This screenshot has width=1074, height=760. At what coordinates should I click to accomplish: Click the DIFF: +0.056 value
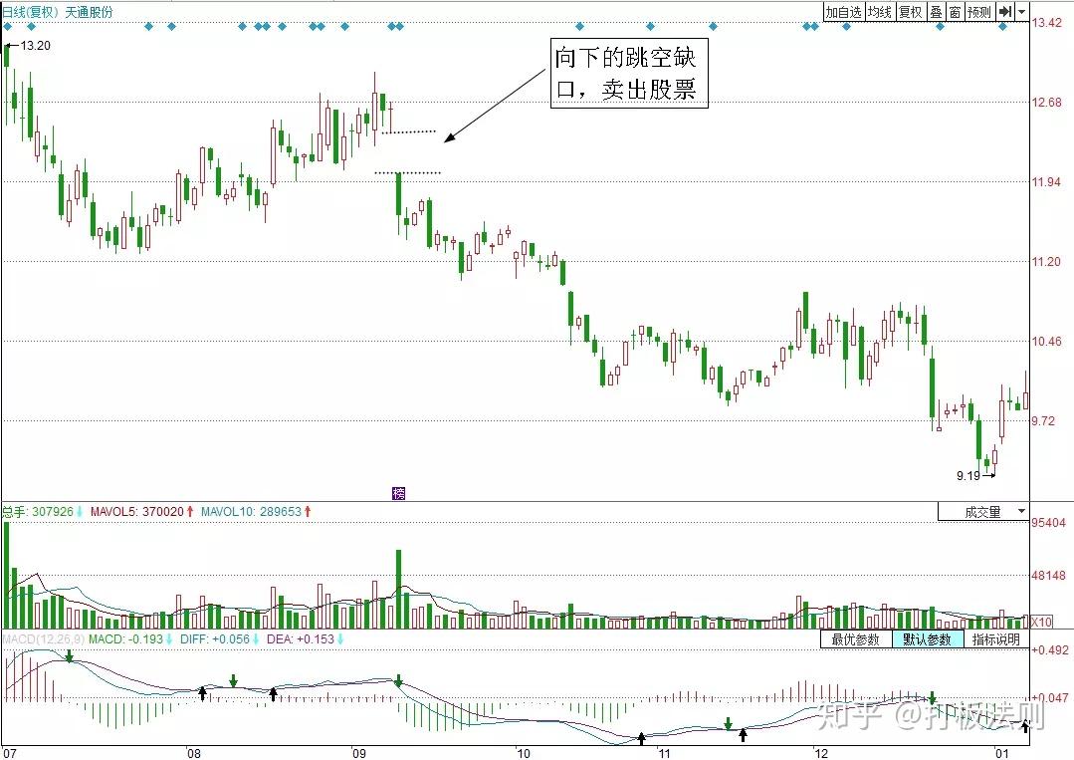tap(214, 639)
